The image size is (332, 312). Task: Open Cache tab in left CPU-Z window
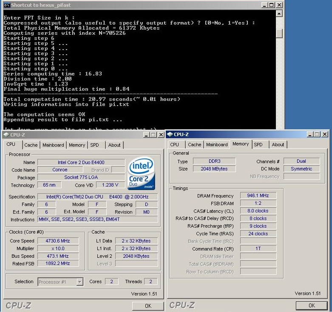point(31,145)
